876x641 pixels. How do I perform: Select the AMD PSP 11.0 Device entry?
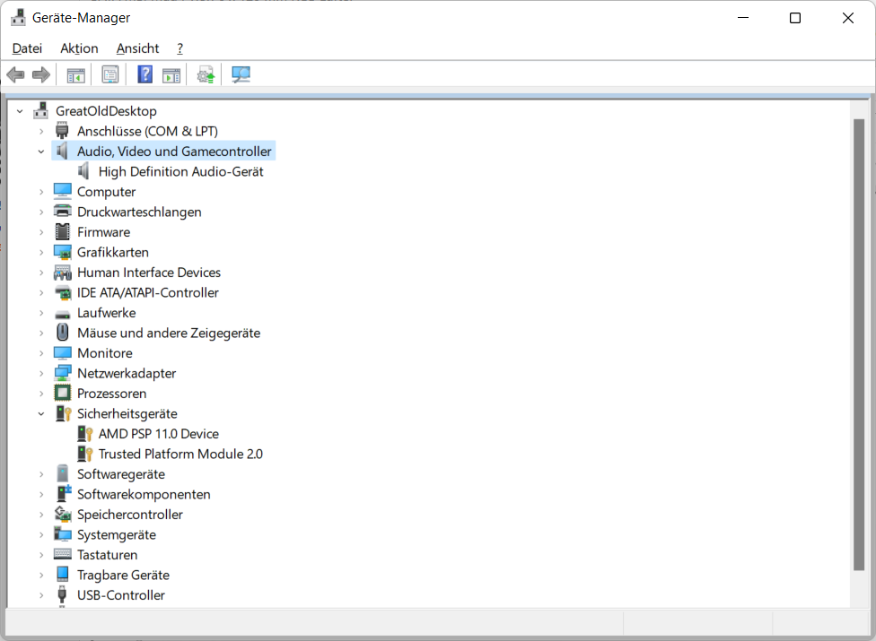pos(159,434)
